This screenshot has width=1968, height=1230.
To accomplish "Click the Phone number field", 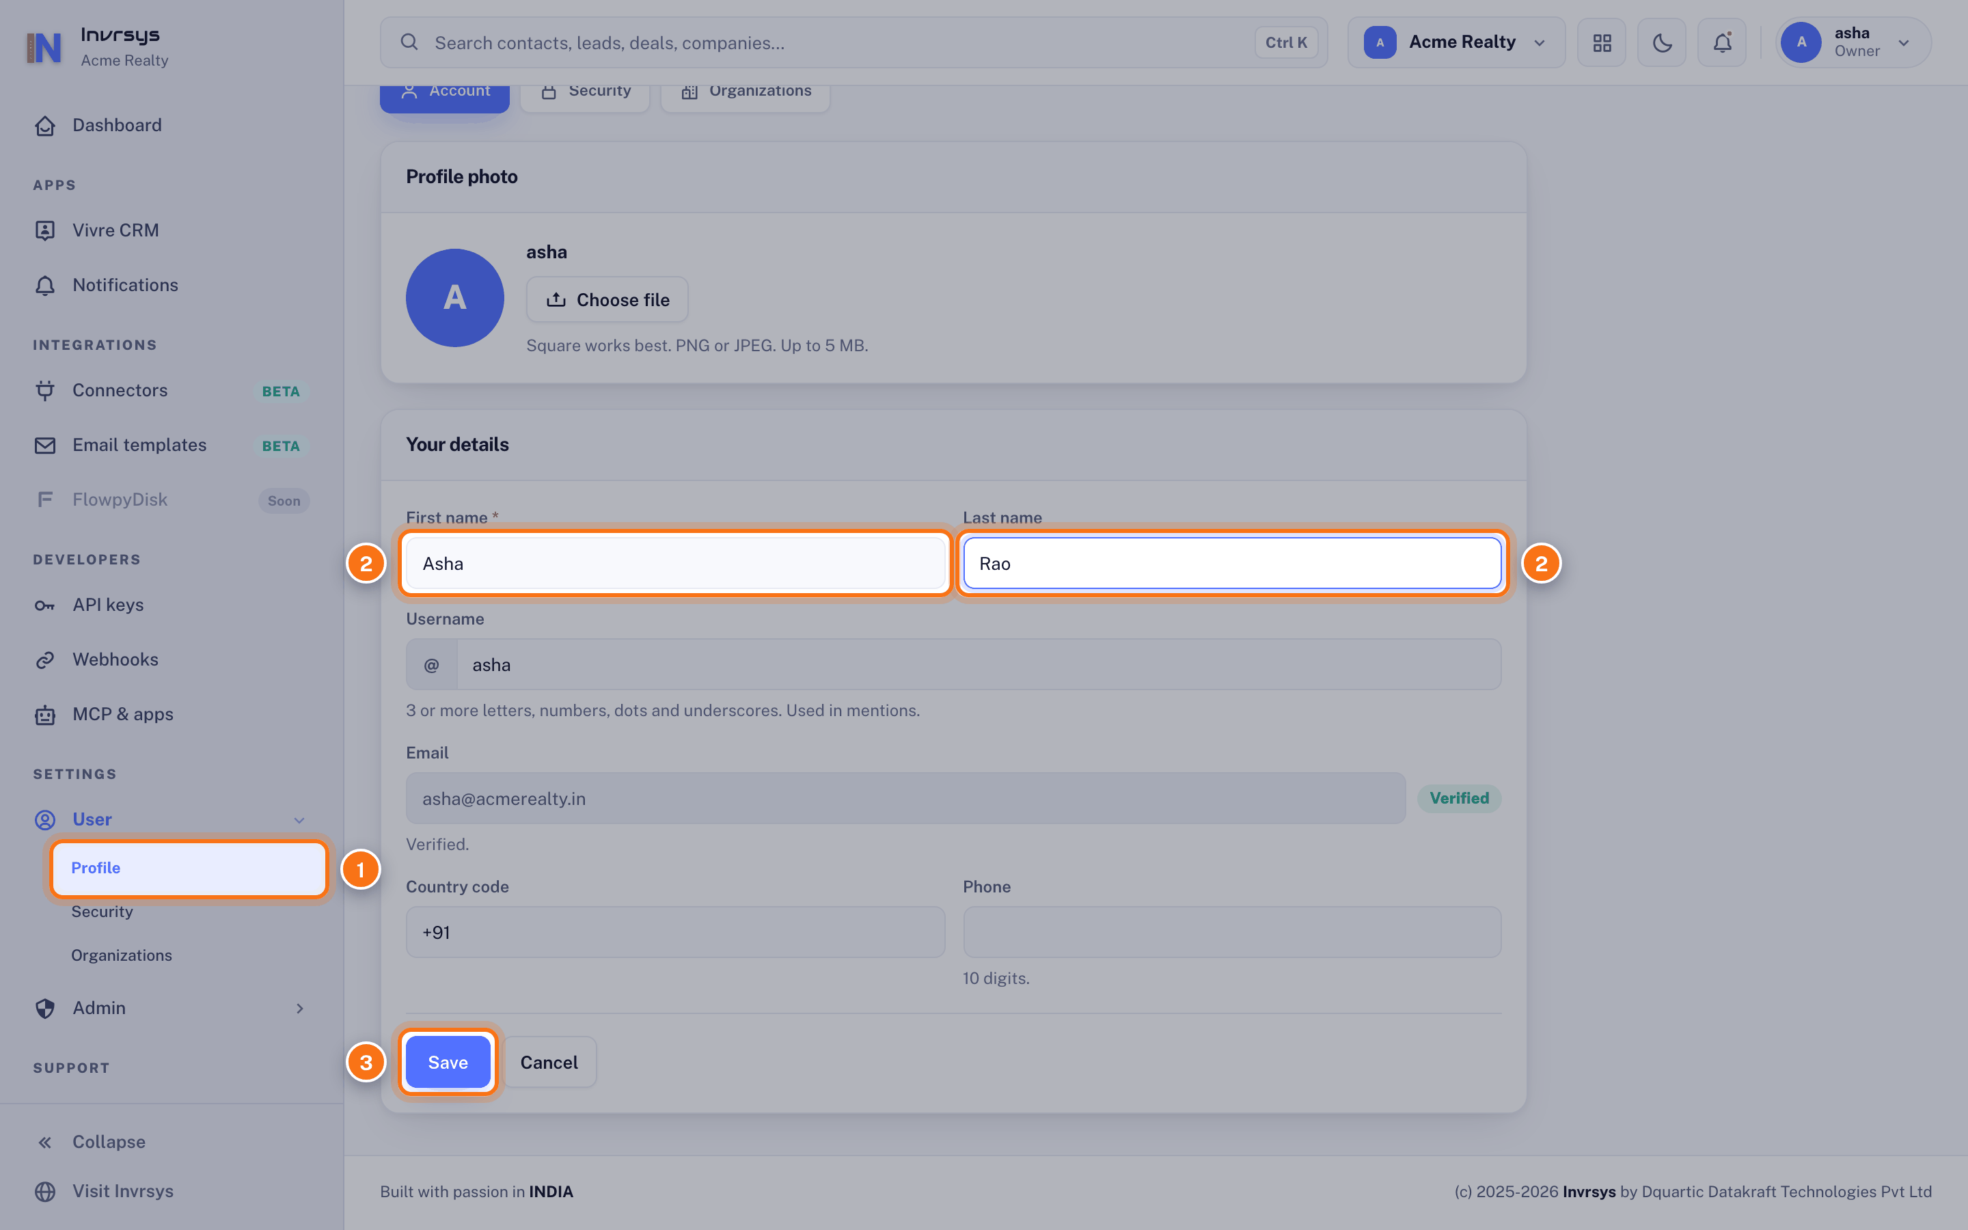I will (x=1232, y=932).
